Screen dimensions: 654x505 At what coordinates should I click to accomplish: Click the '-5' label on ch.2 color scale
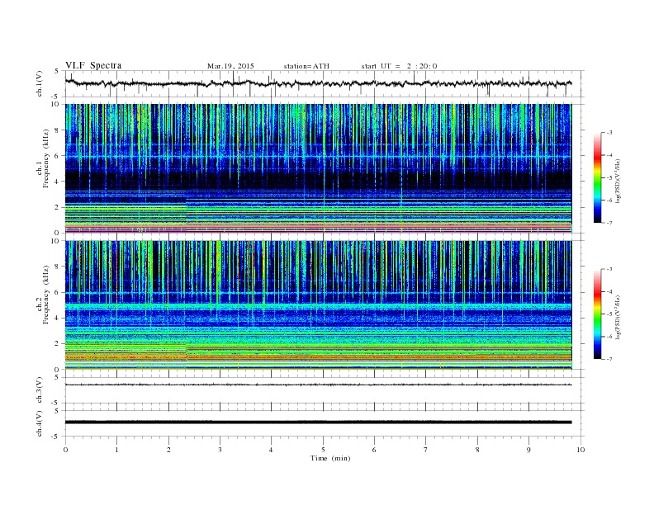609,314
